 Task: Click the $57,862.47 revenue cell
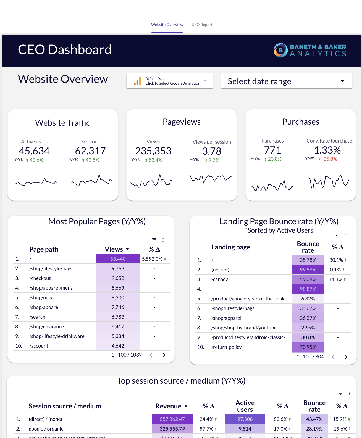(x=172, y=419)
